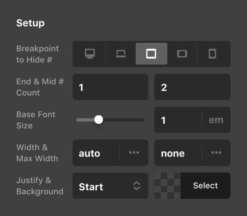This screenshot has height=216, width=247.
Task: Click the em unit selector
Action: click(216, 120)
